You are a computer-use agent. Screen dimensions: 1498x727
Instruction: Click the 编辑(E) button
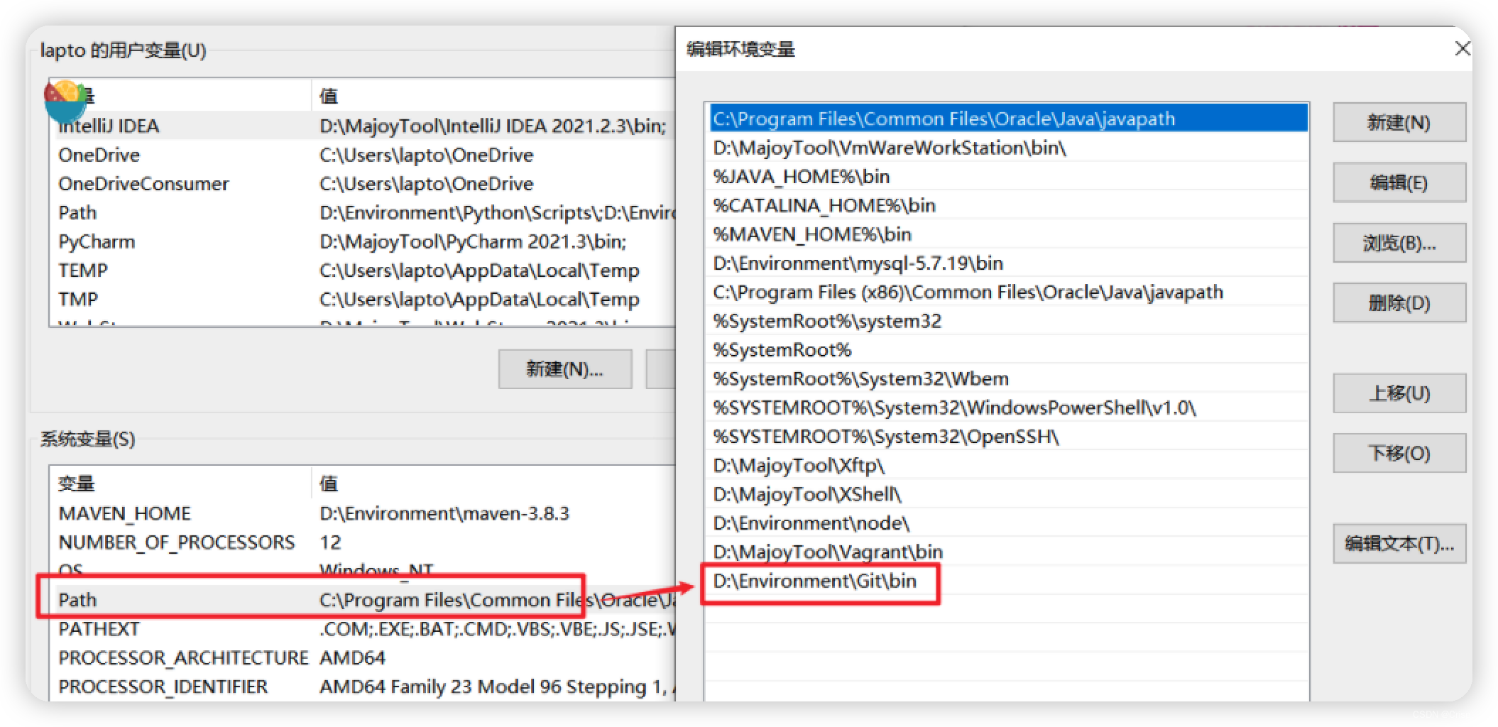(1399, 183)
